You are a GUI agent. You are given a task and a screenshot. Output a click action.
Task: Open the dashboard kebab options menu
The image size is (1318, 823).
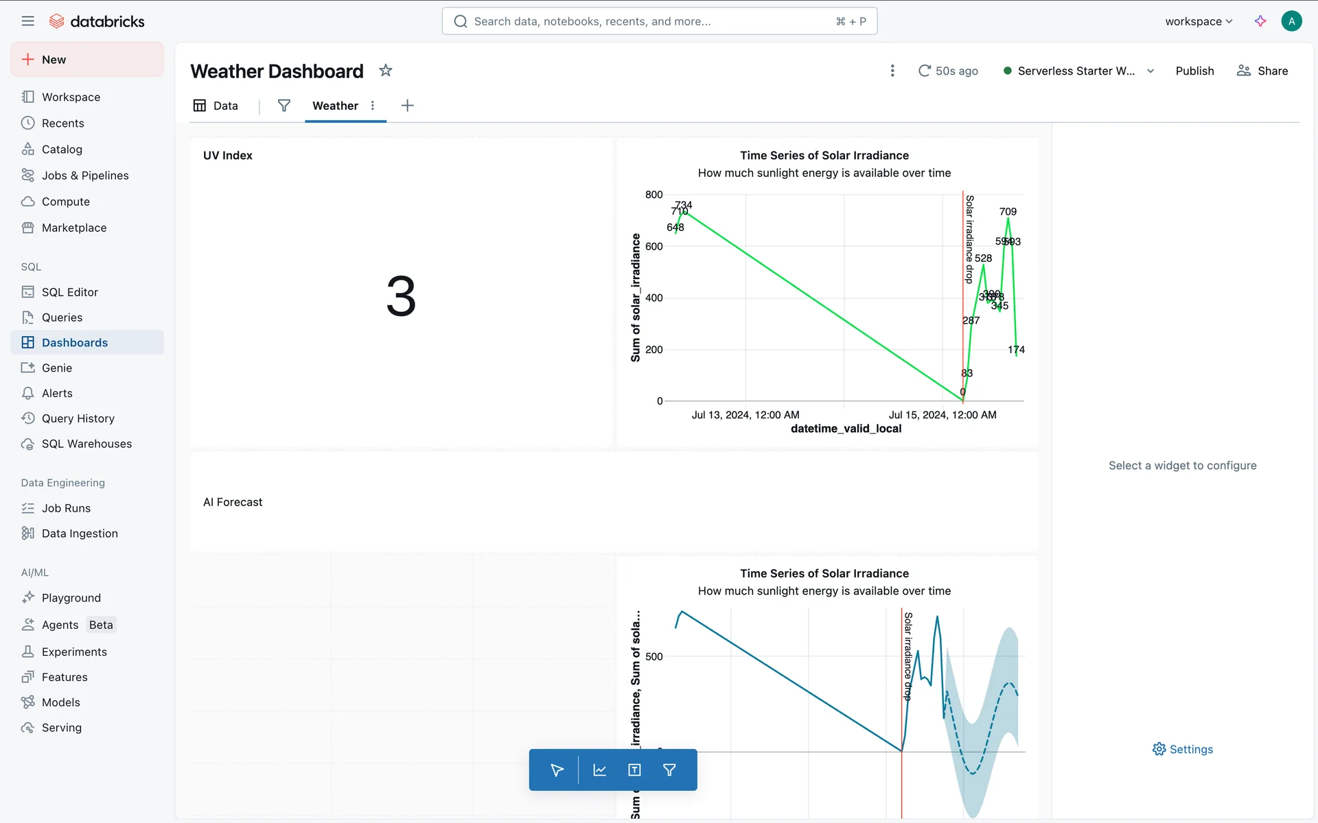(x=892, y=71)
